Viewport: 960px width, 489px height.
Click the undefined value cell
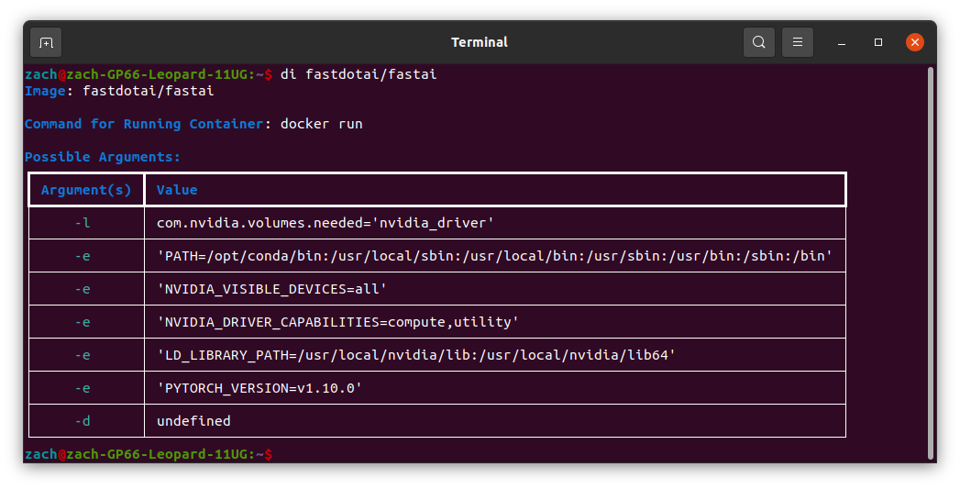point(495,421)
